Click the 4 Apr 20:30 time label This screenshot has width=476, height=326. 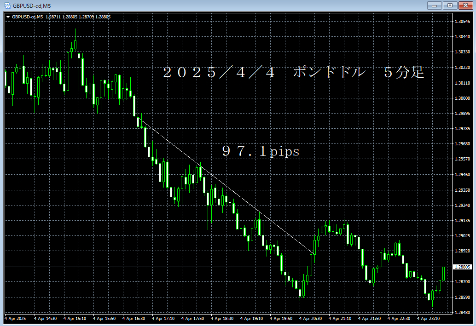[311, 318]
